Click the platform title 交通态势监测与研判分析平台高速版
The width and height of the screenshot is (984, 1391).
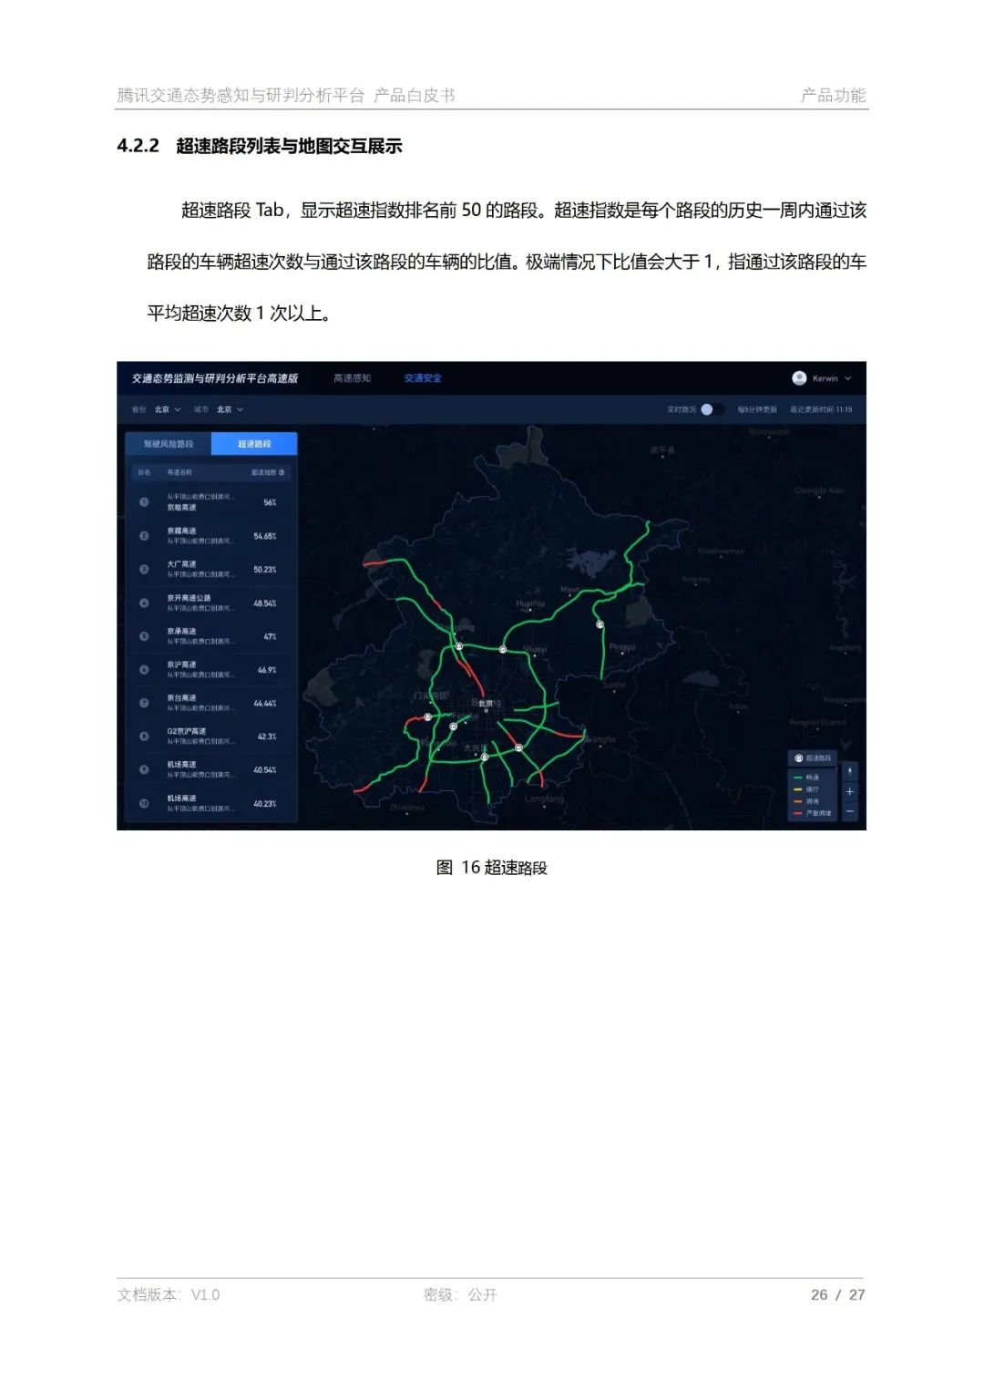(x=215, y=378)
